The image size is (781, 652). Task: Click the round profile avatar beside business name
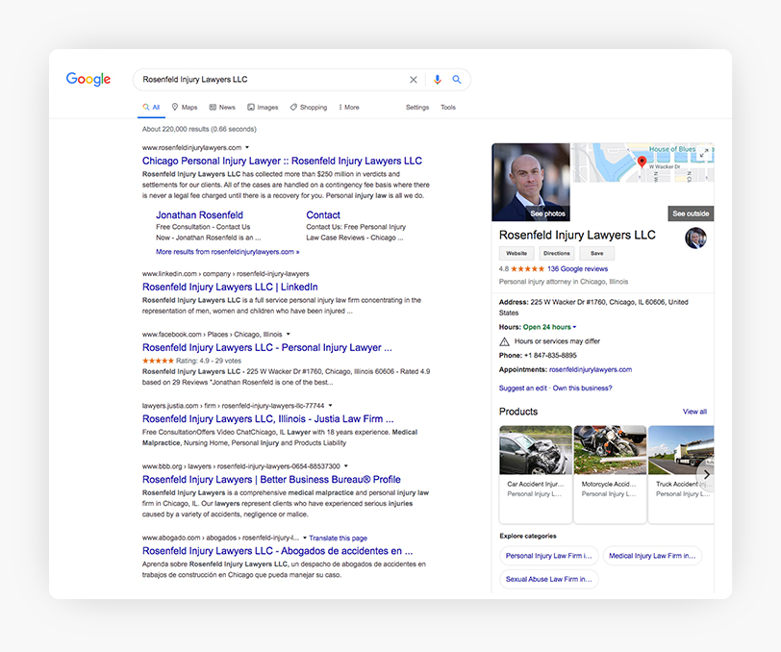coord(695,238)
